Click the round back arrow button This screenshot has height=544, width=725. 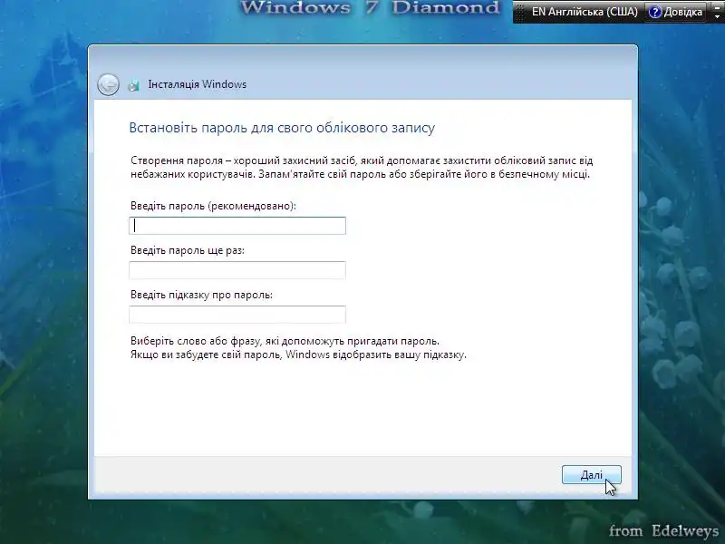(x=108, y=84)
